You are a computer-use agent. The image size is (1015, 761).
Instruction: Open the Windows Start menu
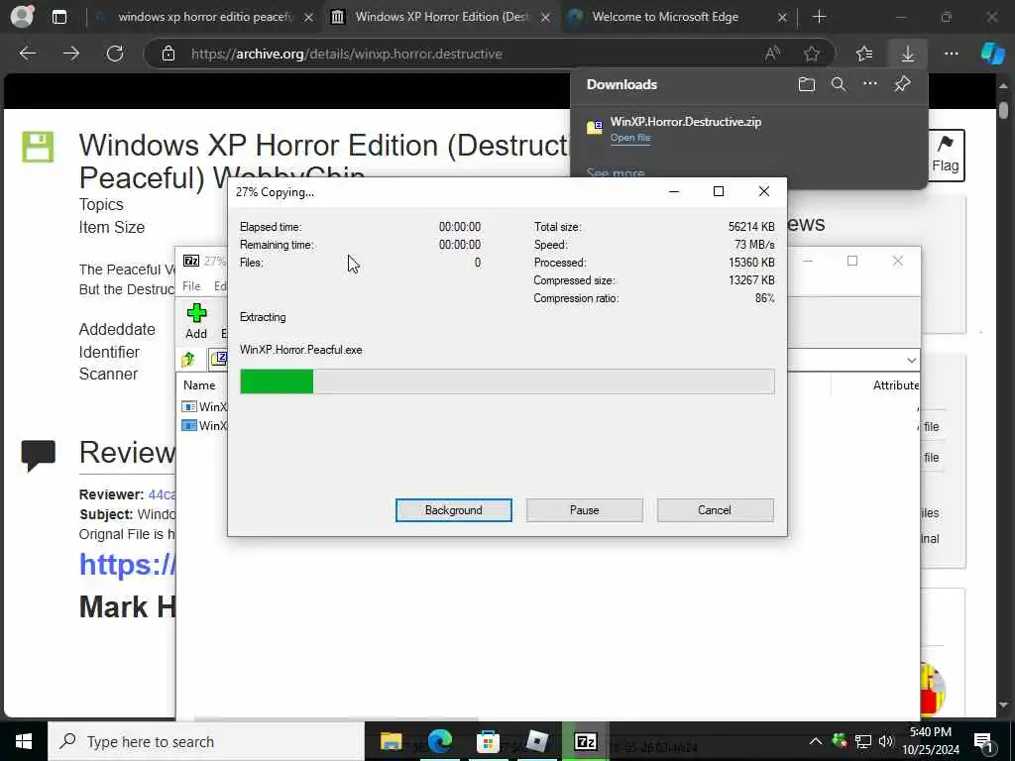(x=24, y=741)
